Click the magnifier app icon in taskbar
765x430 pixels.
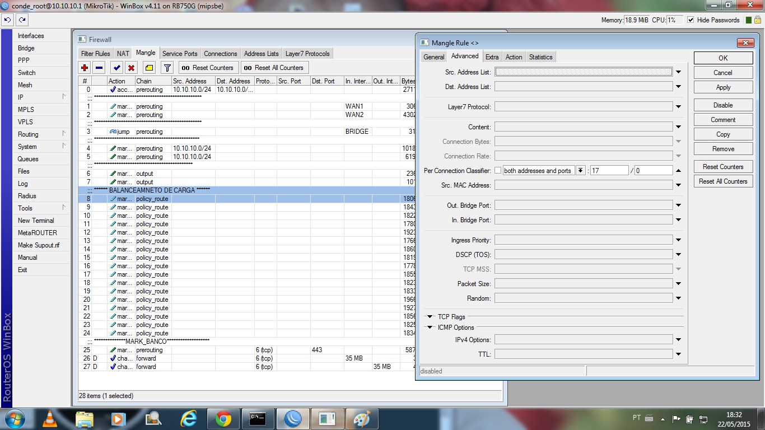tap(153, 418)
